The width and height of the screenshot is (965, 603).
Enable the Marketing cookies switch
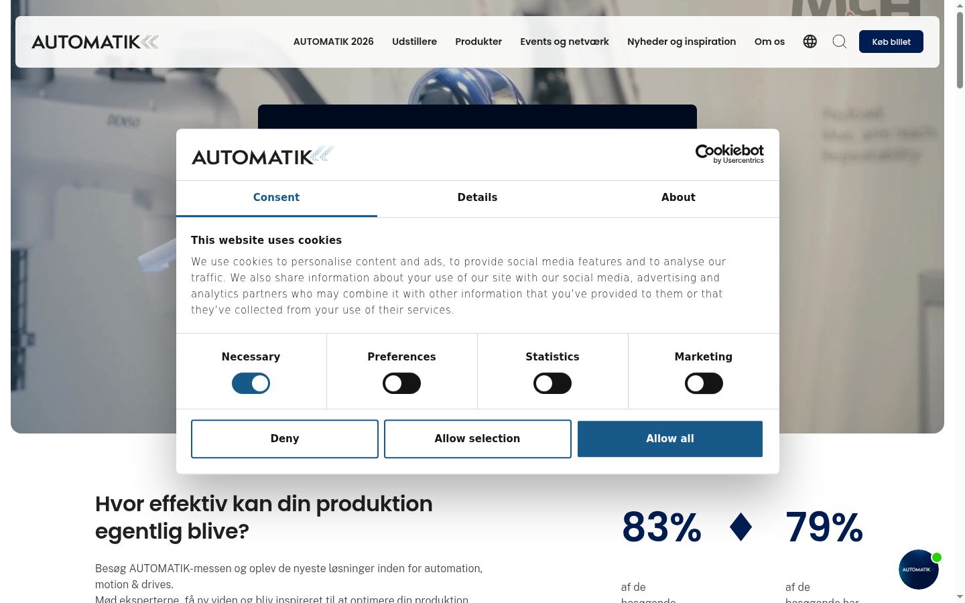704,383
